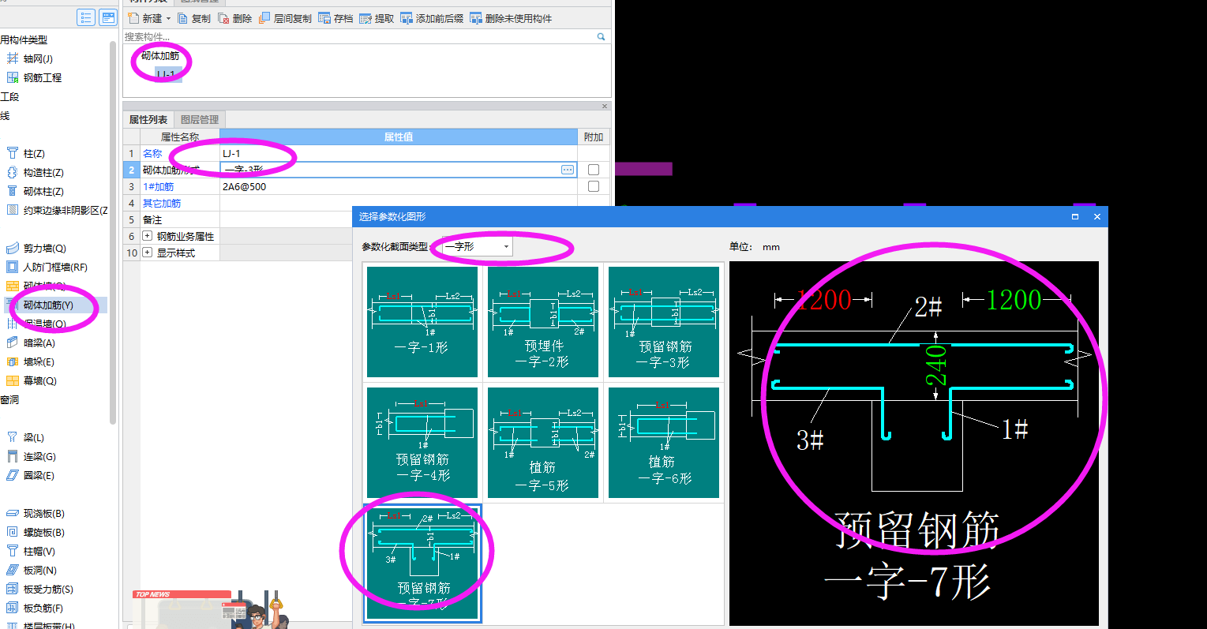This screenshot has height=629, width=1207.
Task: Choose the 一字-1形 thumbnail
Action: pos(422,322)
